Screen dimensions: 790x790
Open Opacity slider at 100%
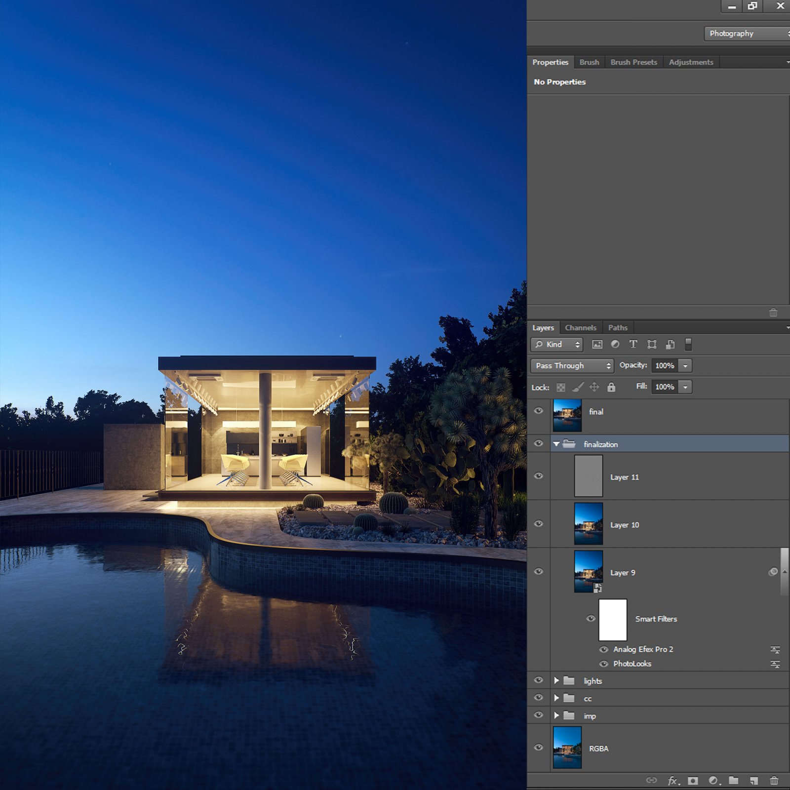686,366
